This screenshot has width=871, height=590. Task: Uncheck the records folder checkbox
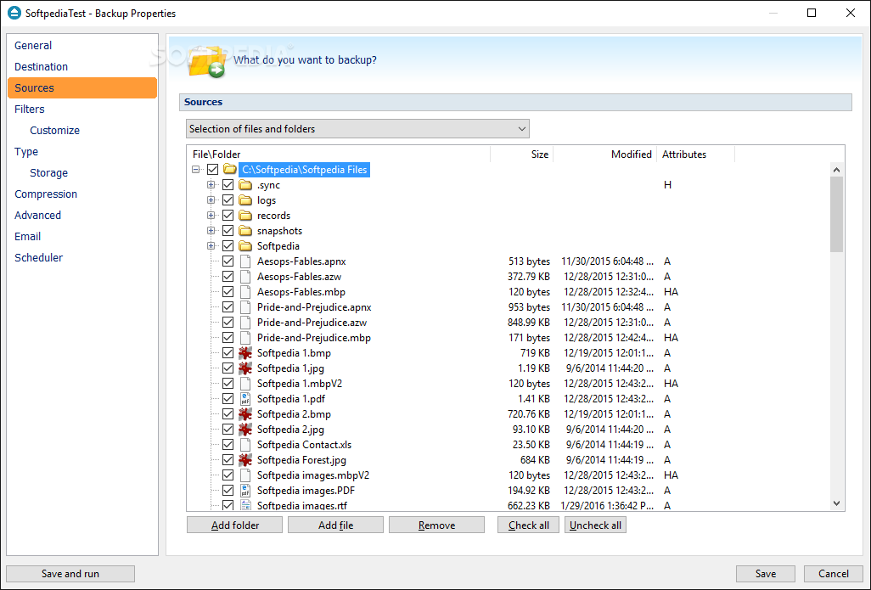[228, 216]
